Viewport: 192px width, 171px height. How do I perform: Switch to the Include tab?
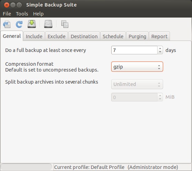34,36
